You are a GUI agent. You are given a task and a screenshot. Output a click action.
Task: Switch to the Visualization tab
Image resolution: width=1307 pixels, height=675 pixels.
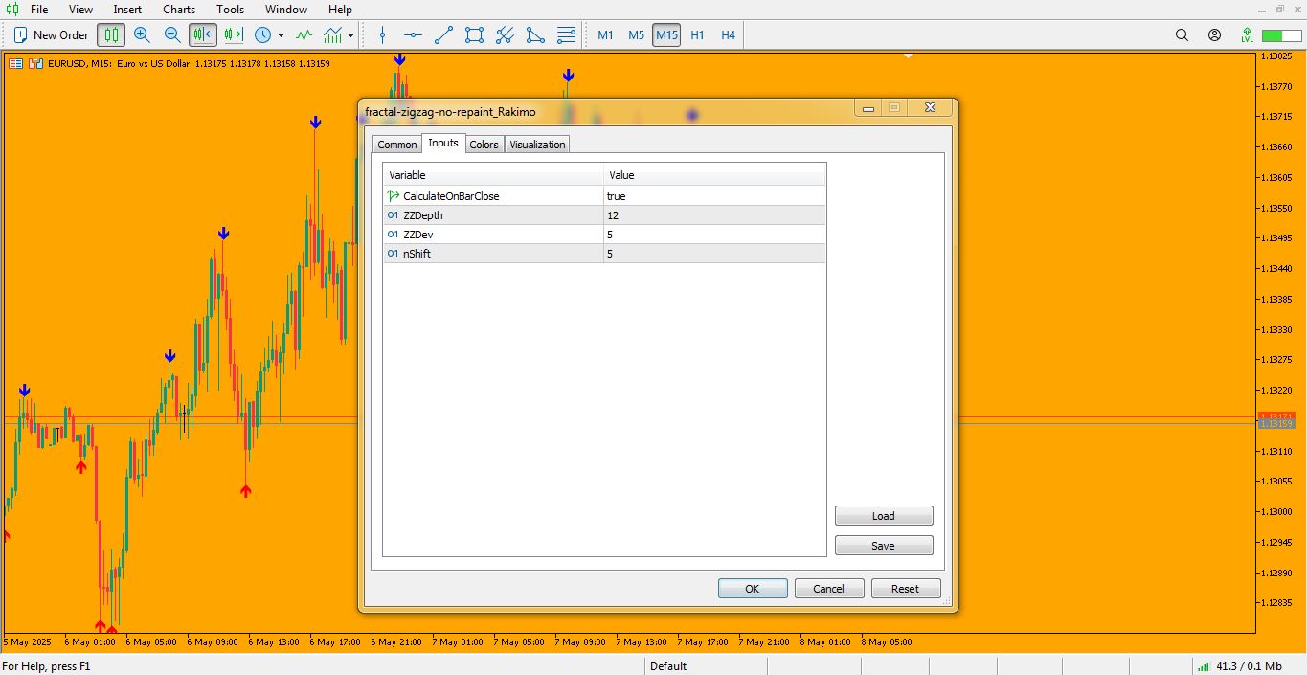click(x=537, y=145)
